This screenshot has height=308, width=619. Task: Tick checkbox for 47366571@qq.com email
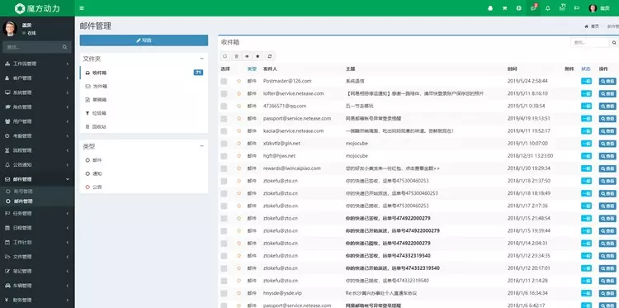click(x=224, y=107)
